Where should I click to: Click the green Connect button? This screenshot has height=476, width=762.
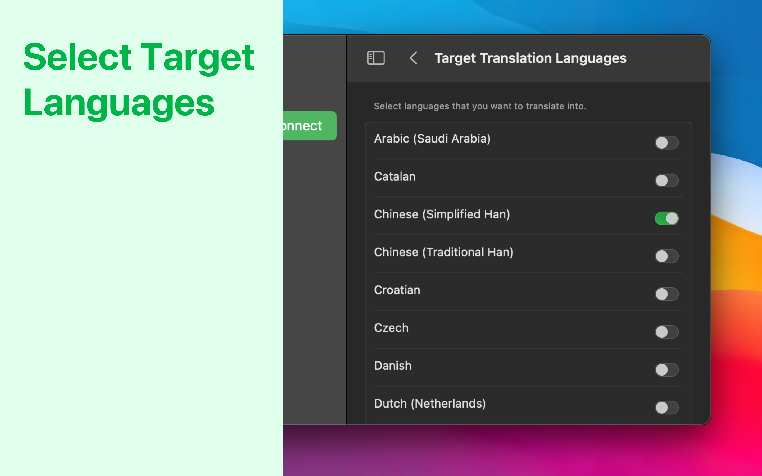coord(310,126)
